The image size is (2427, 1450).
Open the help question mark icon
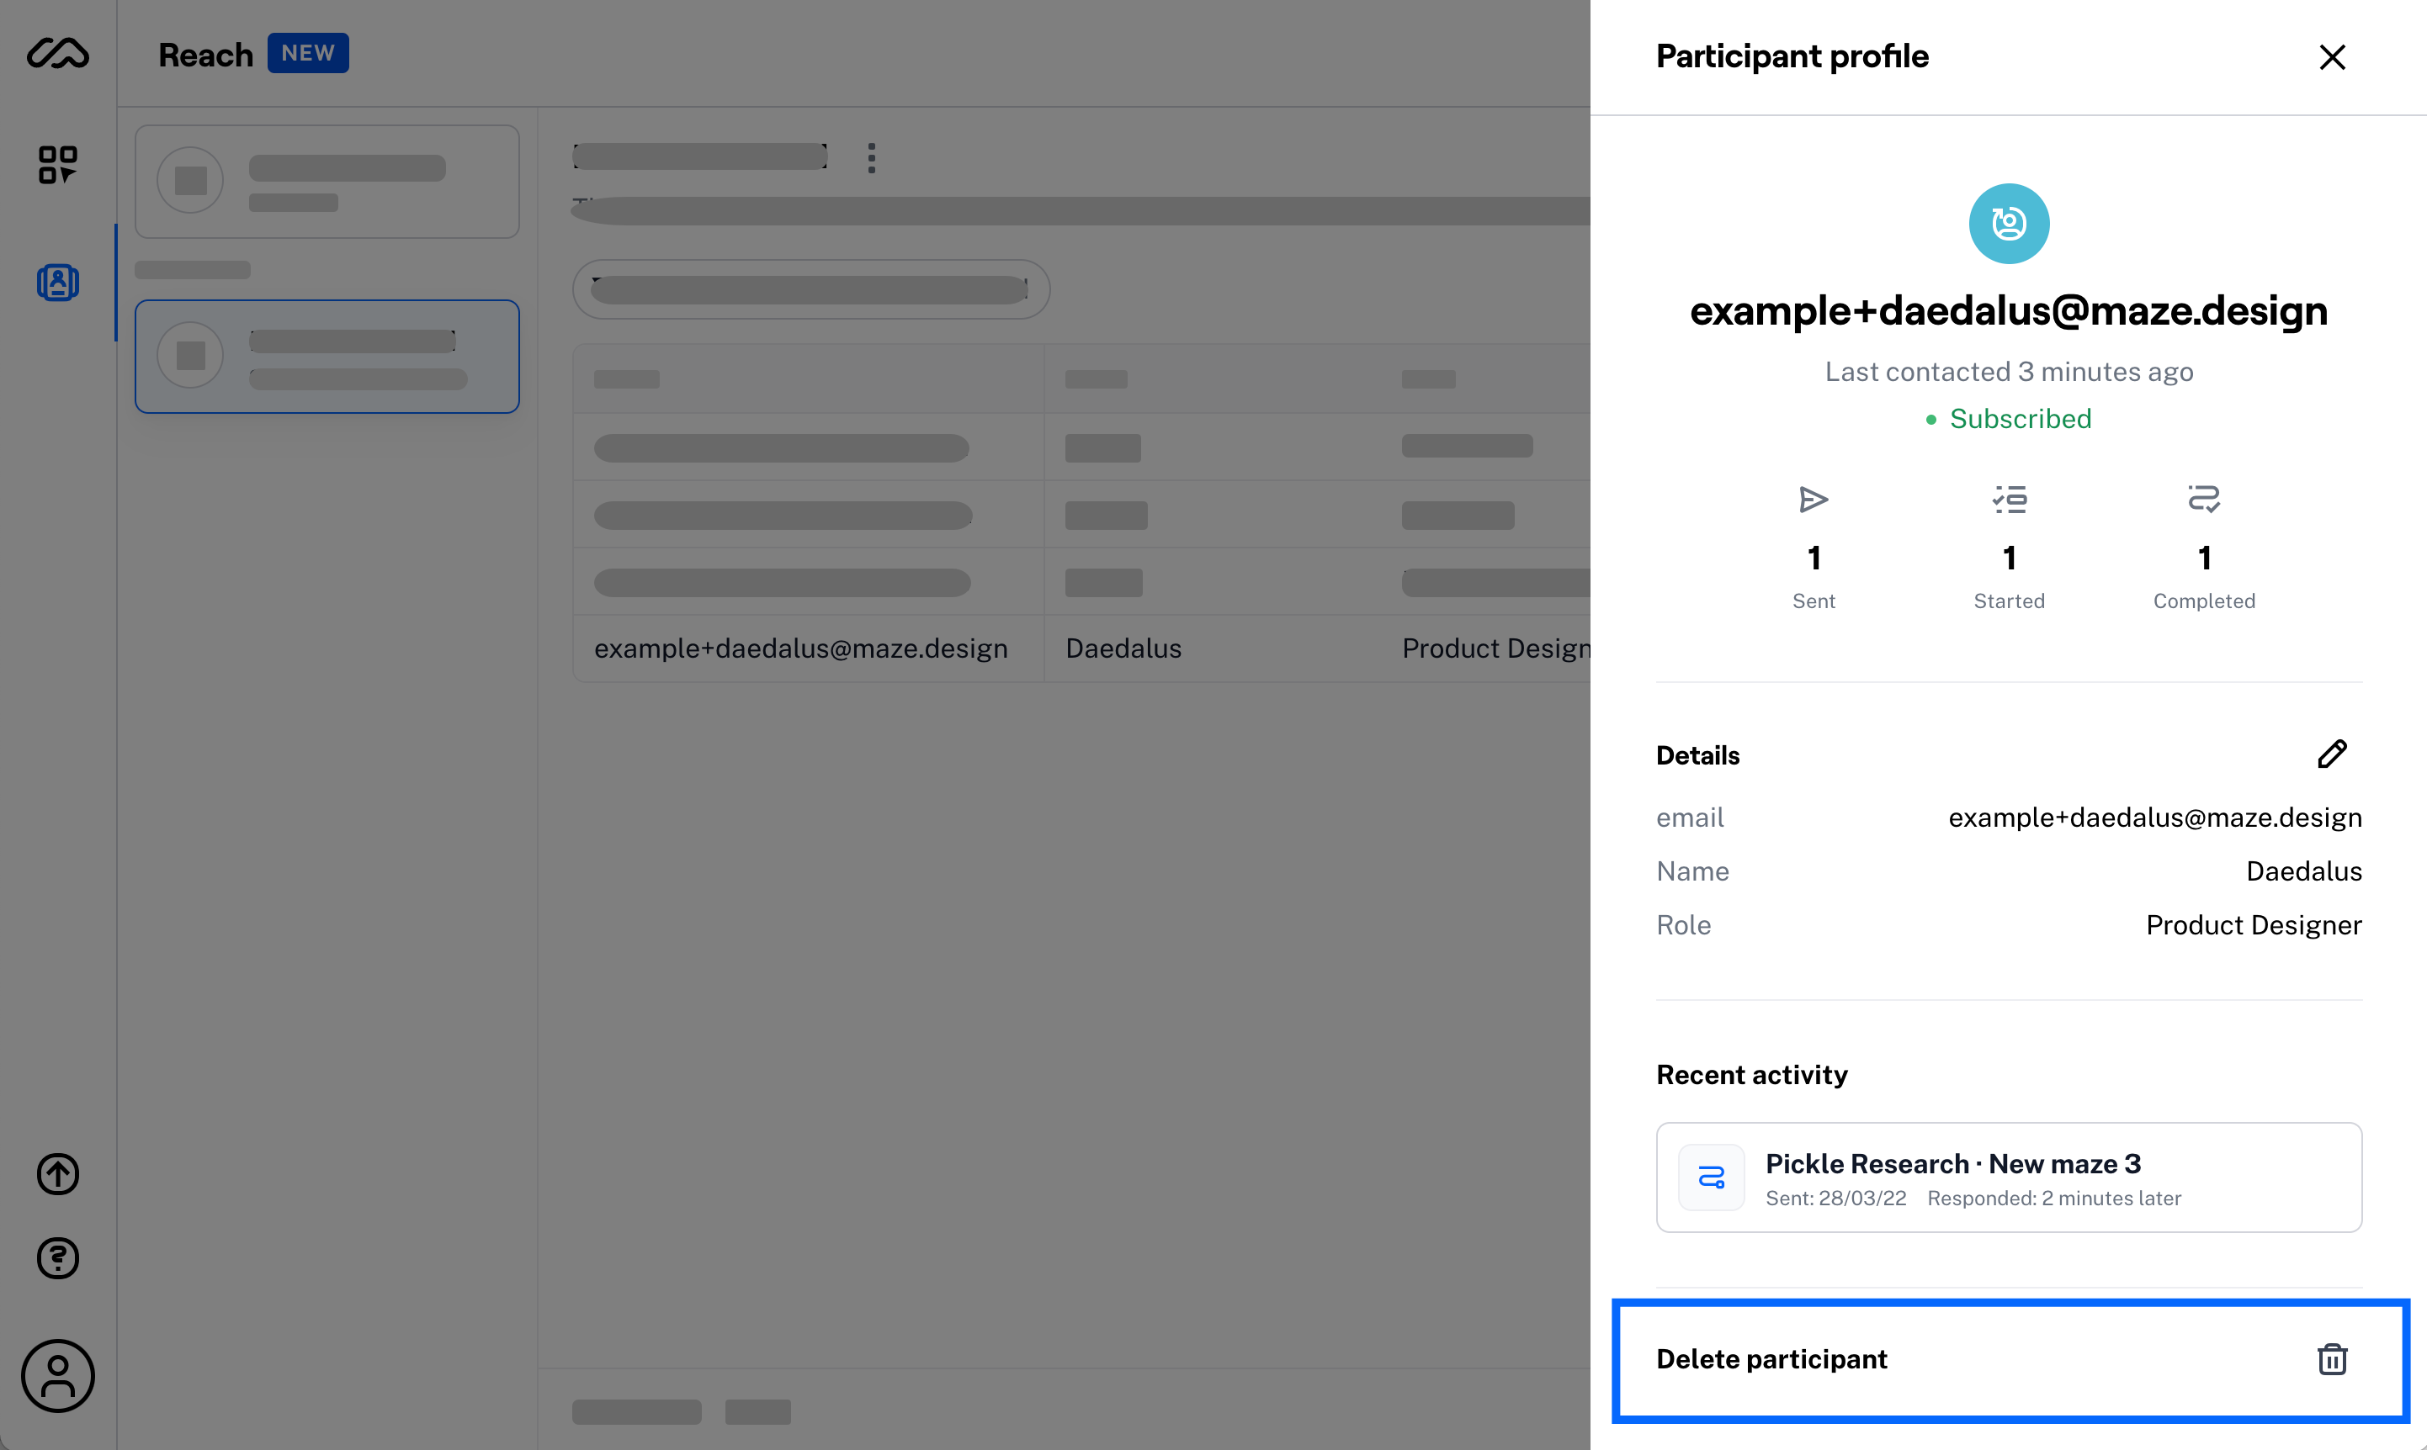tap(58, 1258)
